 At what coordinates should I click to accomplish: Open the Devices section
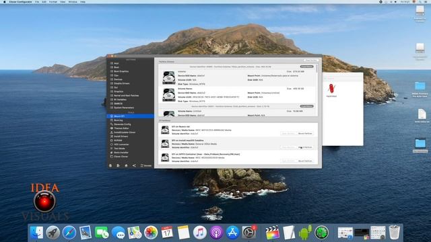[x=118, y=79]
